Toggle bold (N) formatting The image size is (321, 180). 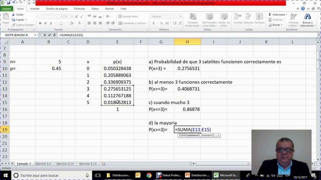[40, 23]
